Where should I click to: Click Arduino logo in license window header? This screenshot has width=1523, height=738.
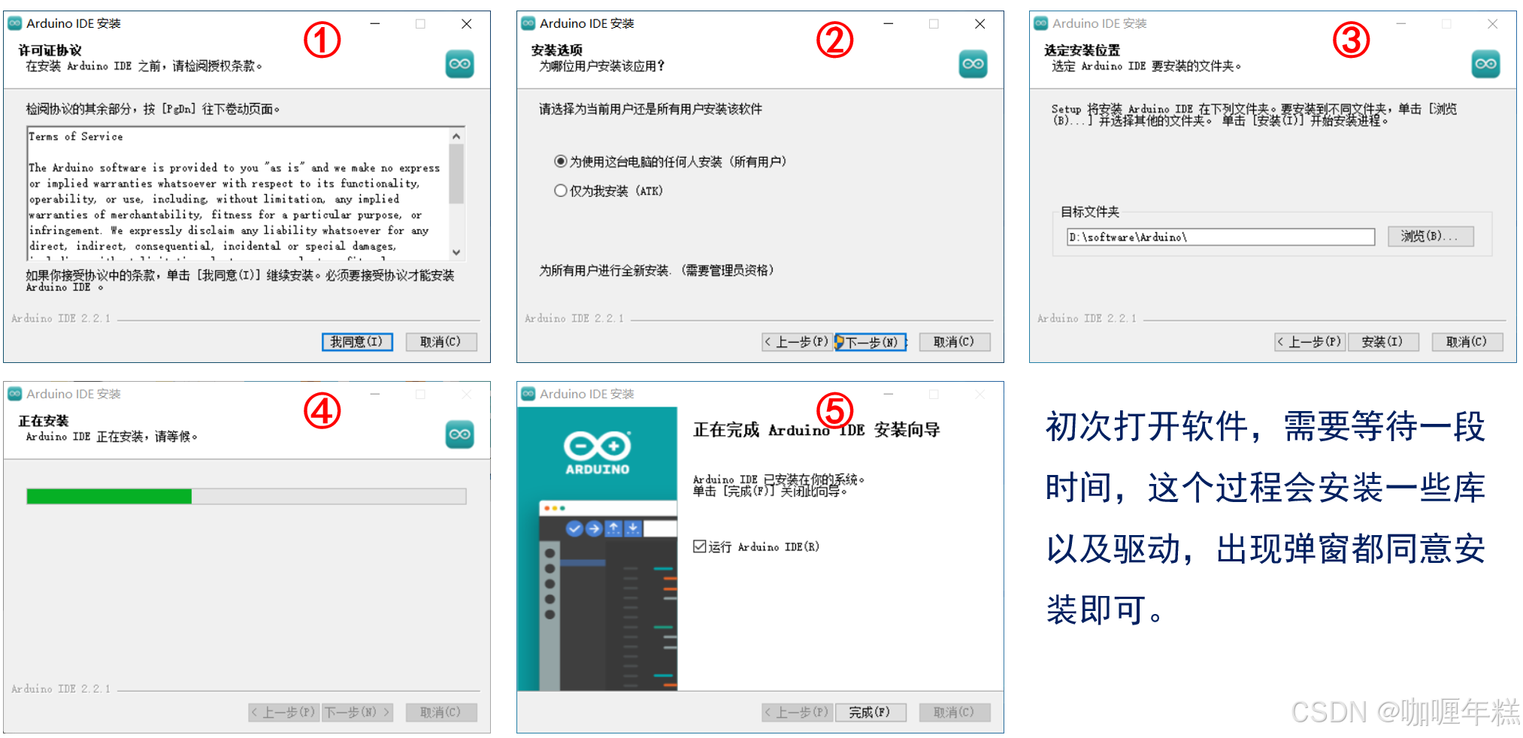tap(459, 64)
